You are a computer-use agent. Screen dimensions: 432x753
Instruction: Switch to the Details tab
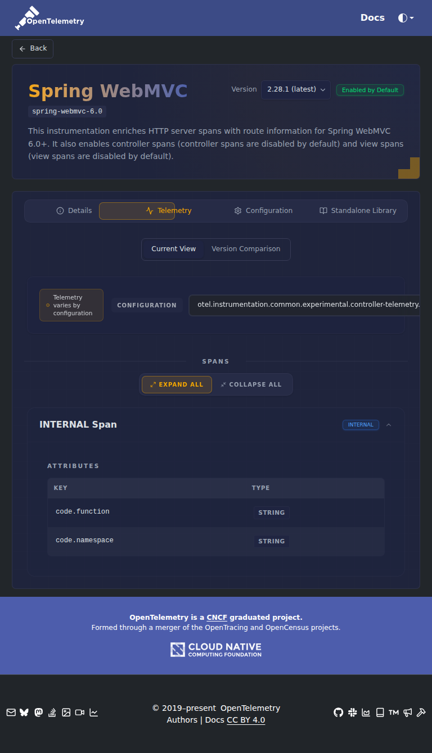[74, 211]
